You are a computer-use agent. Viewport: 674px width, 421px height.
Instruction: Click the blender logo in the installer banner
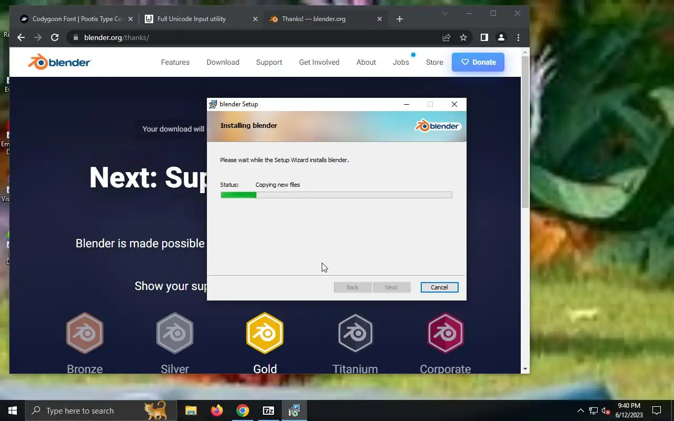[x=438, y=126]
